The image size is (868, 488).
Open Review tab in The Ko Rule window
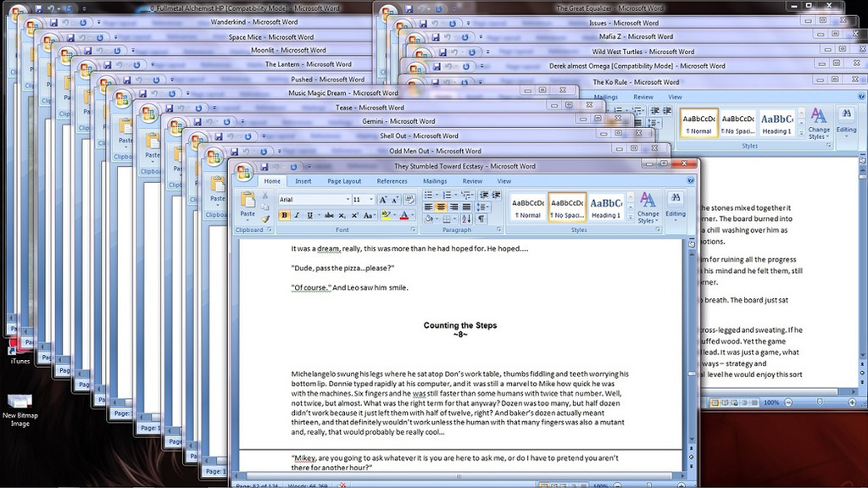click(643, 97)
